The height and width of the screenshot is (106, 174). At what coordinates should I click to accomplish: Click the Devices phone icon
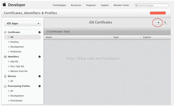click(5, 76)
